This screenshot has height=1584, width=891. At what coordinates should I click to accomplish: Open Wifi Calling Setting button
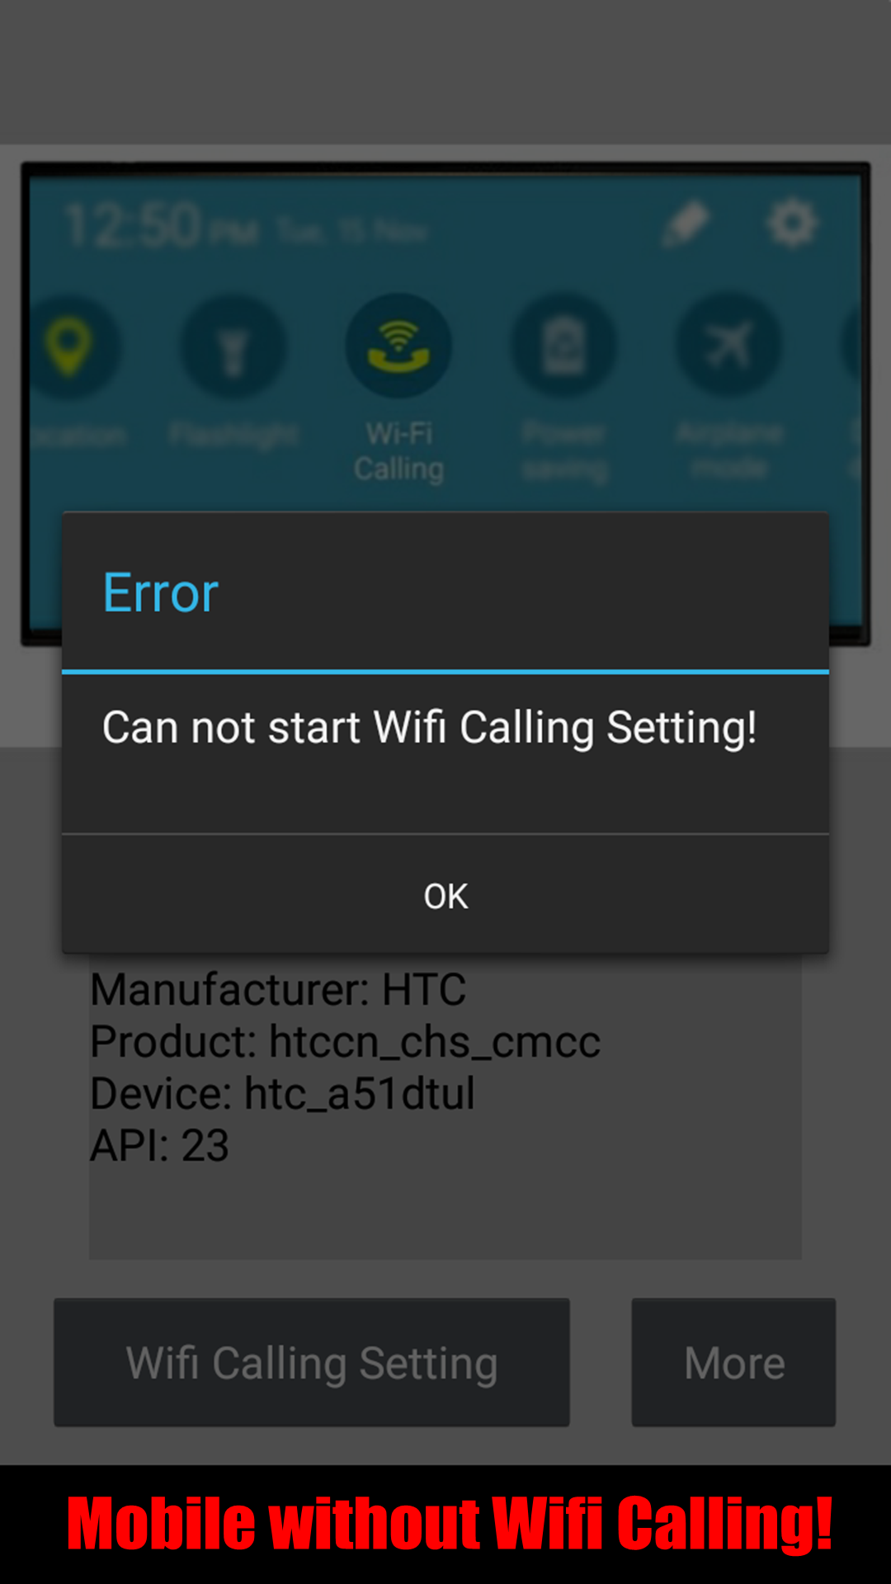coord(312,1362)
